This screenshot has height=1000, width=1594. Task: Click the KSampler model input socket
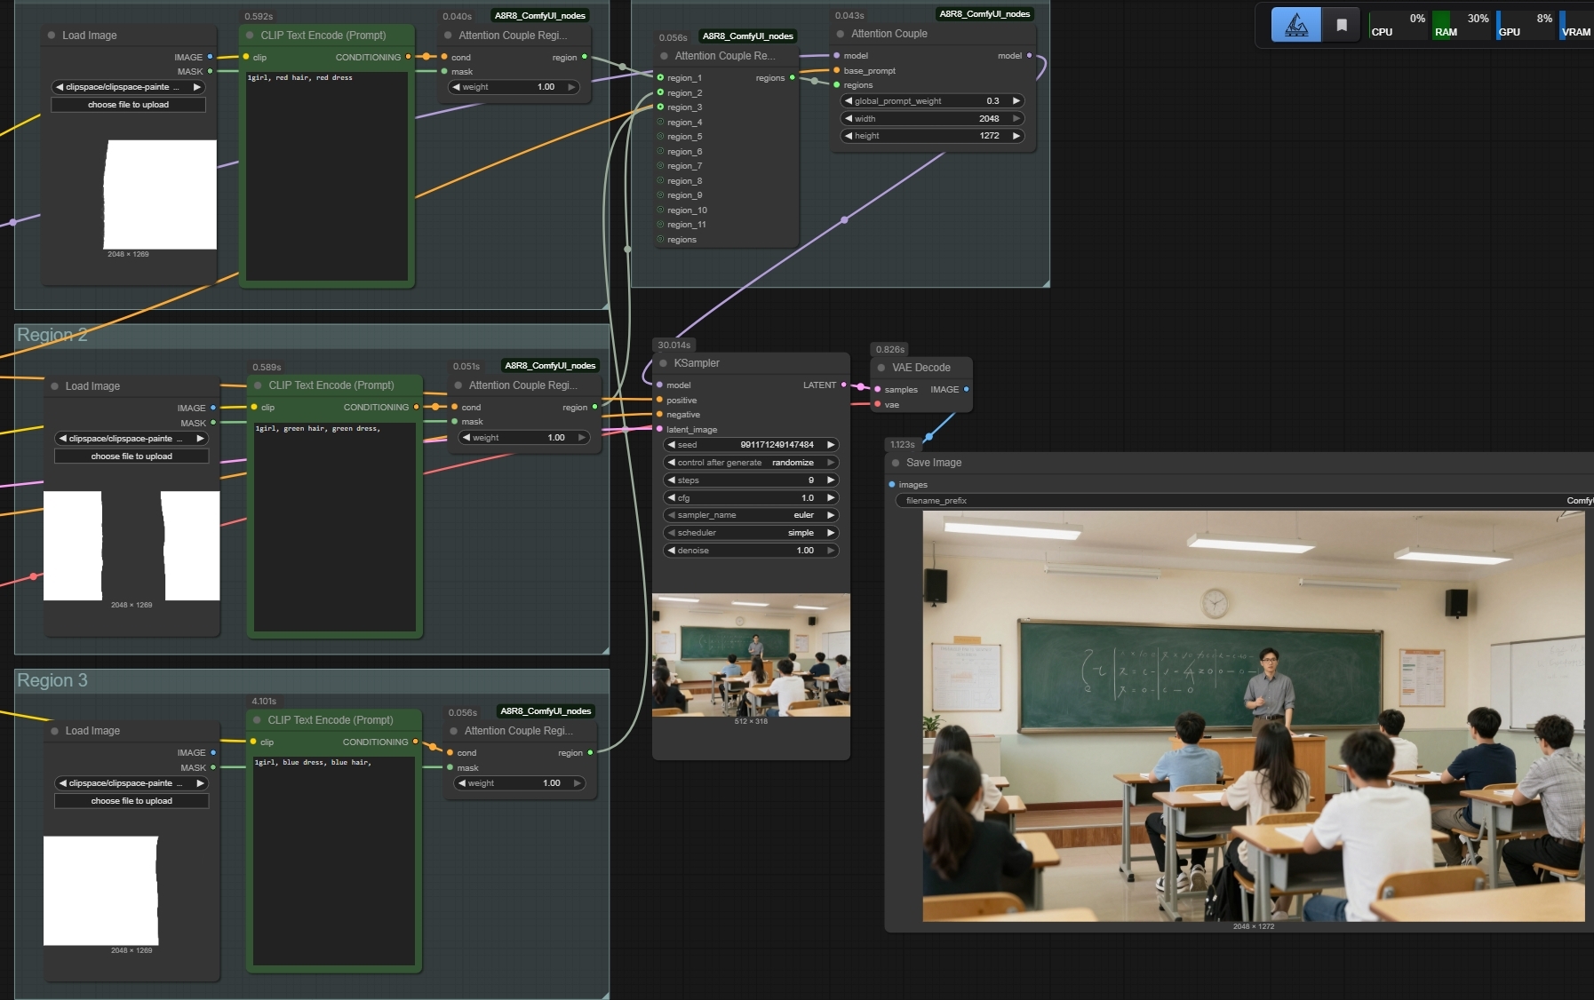[x=659, y=385]
